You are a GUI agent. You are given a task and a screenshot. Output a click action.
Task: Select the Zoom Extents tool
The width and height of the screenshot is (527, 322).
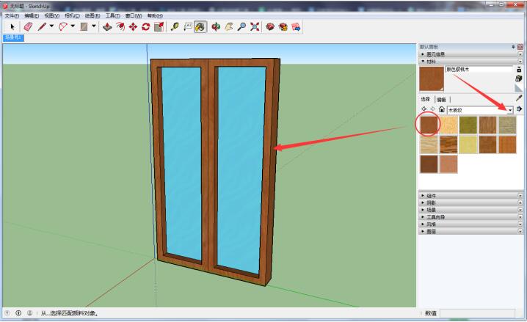pos(254,26)
